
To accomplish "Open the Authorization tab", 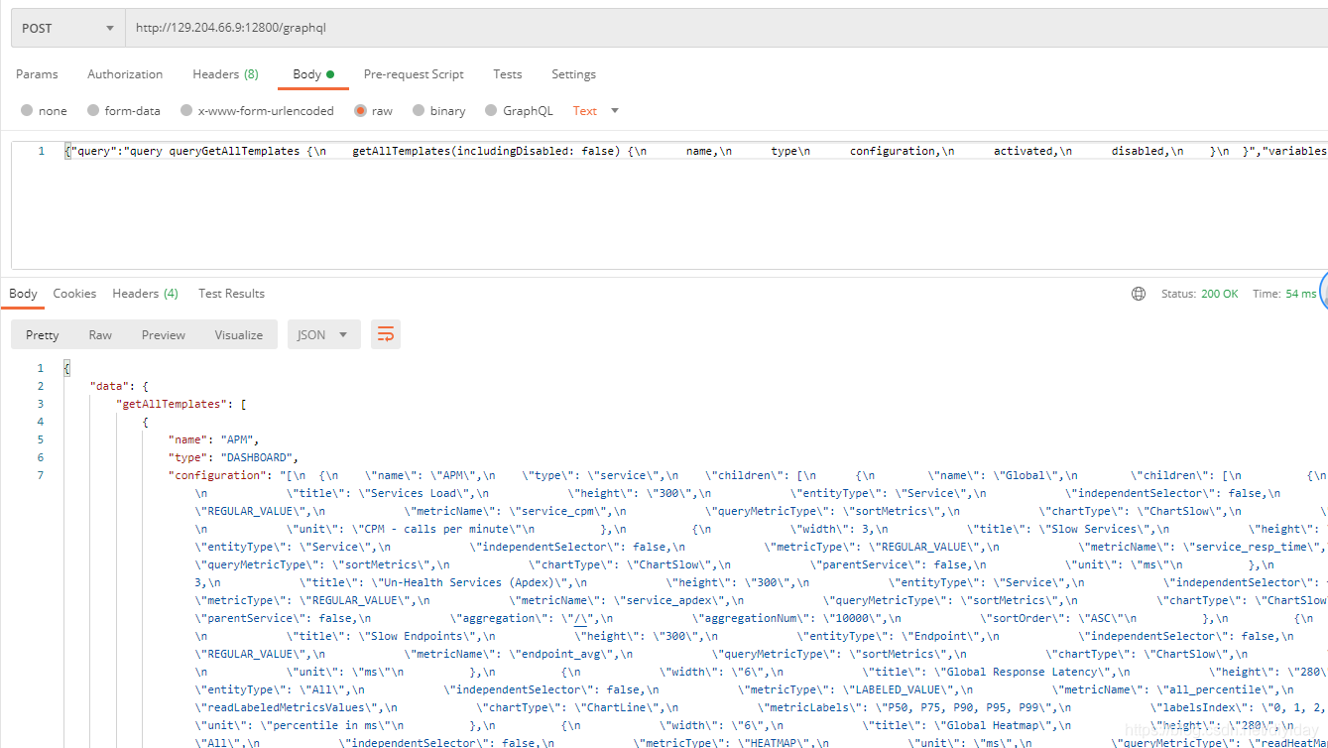I will 125,74.
